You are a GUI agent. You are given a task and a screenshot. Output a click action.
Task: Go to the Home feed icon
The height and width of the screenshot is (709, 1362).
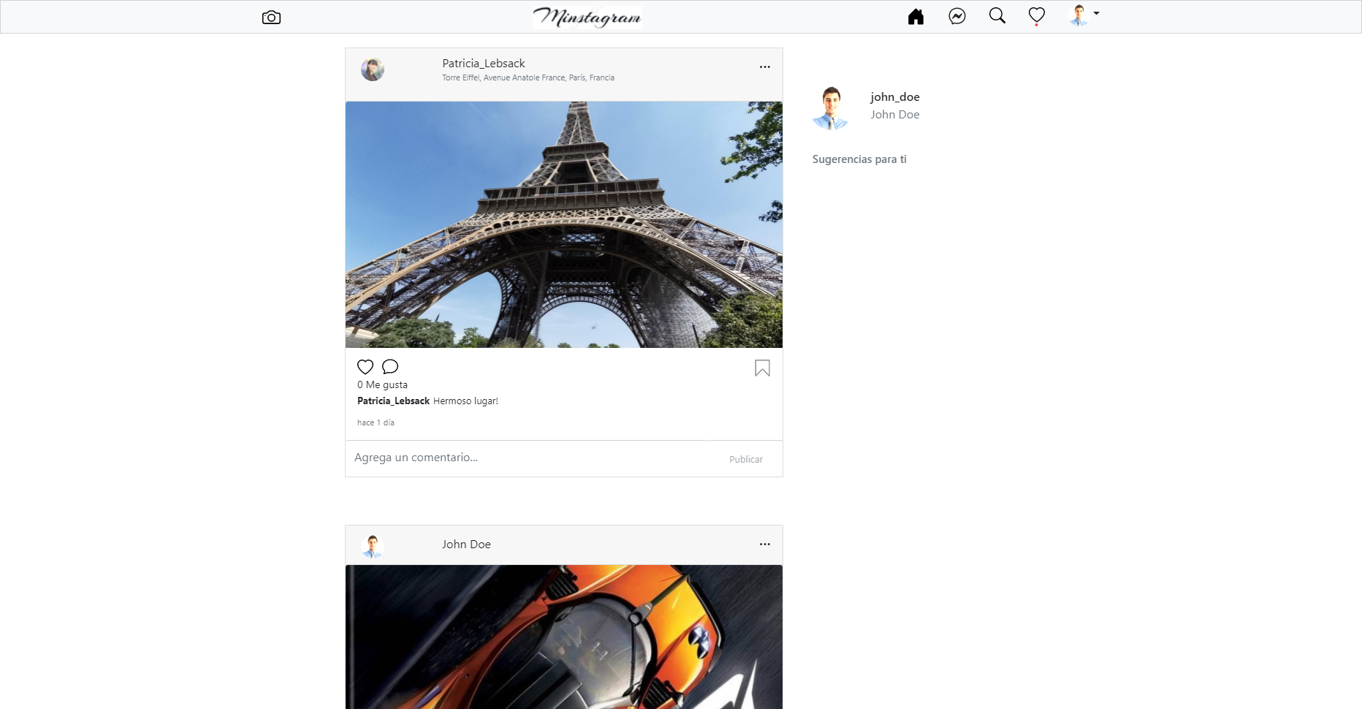pos(916,17)
